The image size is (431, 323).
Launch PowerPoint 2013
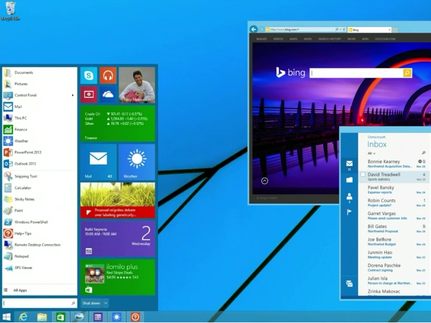point(39,152)
